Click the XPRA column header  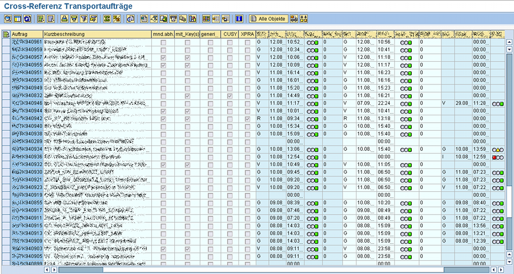point(247,34)
